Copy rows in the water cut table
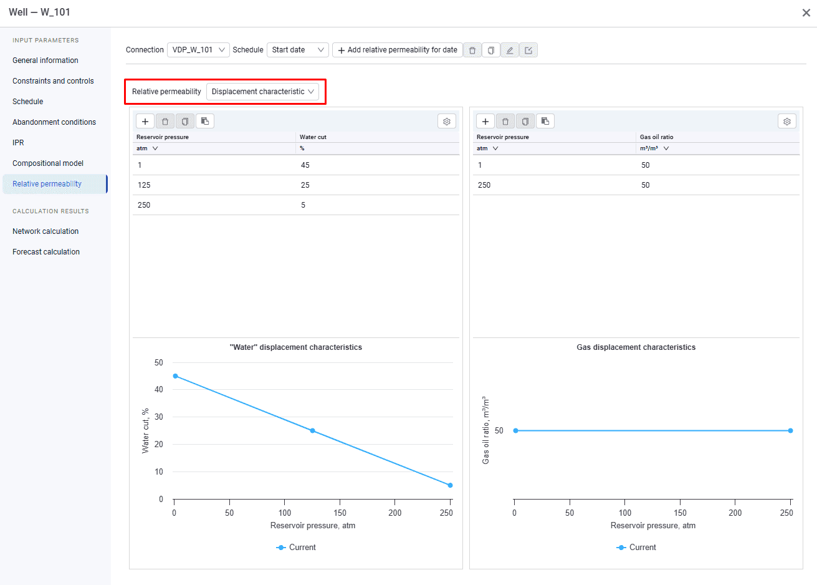Screen dimensions: 817x585 [185, 121]
